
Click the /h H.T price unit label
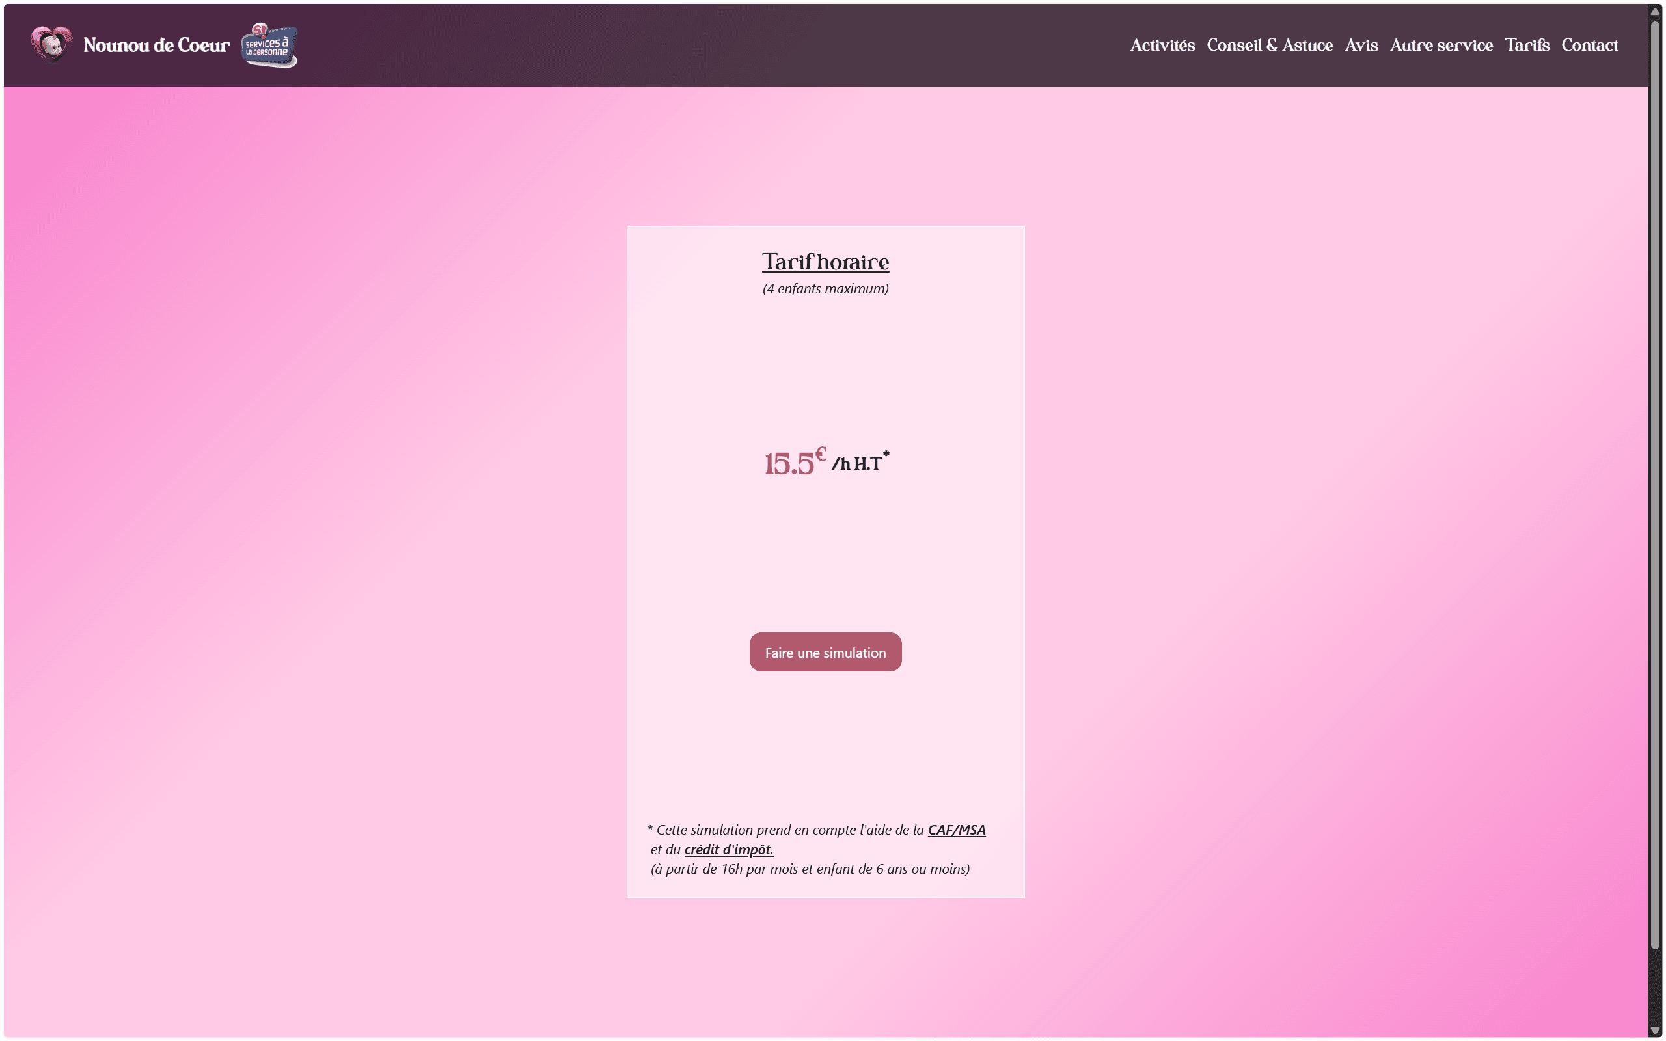858,463
